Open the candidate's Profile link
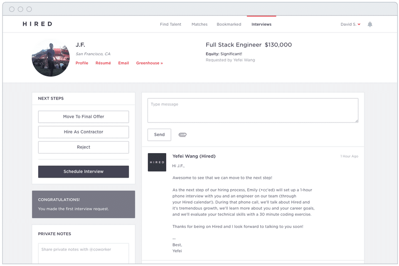399x266 pixels. (82, 63)
